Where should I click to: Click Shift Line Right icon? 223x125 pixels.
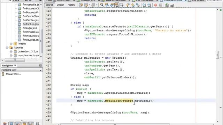[x=149, y=5]
